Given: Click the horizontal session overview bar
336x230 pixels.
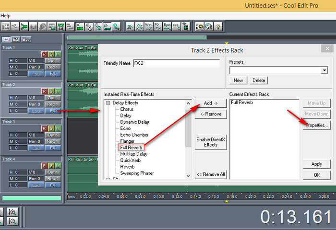Looking at the screenshot, I should (137, 38).
